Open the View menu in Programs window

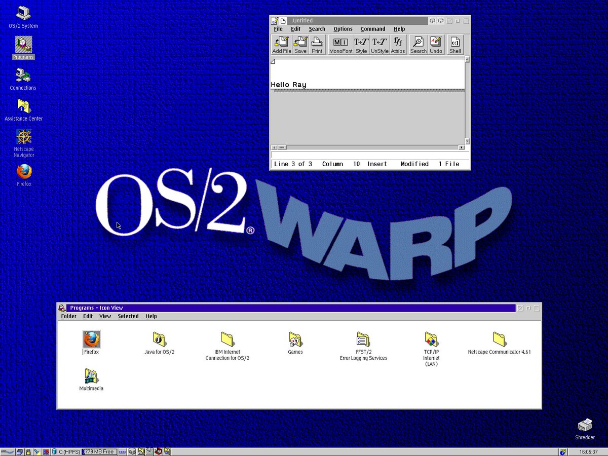click(105, 316)
